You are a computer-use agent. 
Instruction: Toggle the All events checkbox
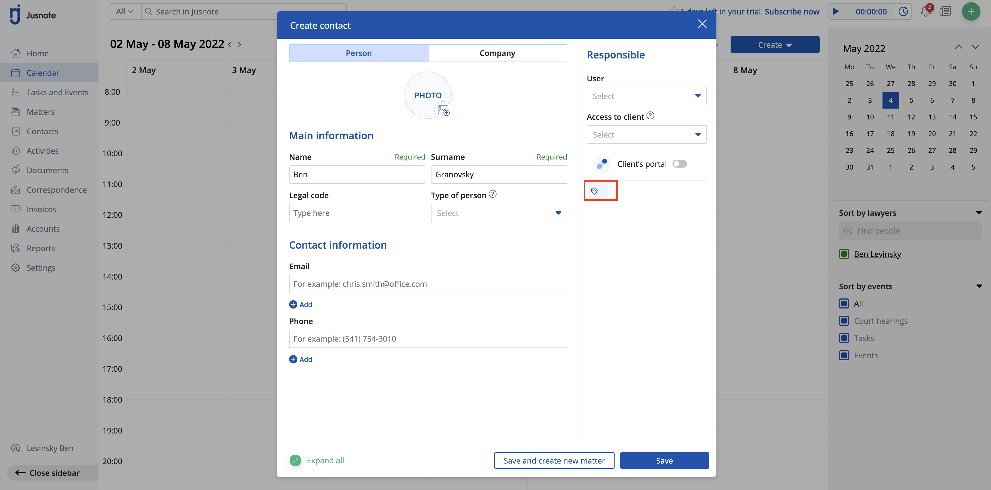pos(844,303)
